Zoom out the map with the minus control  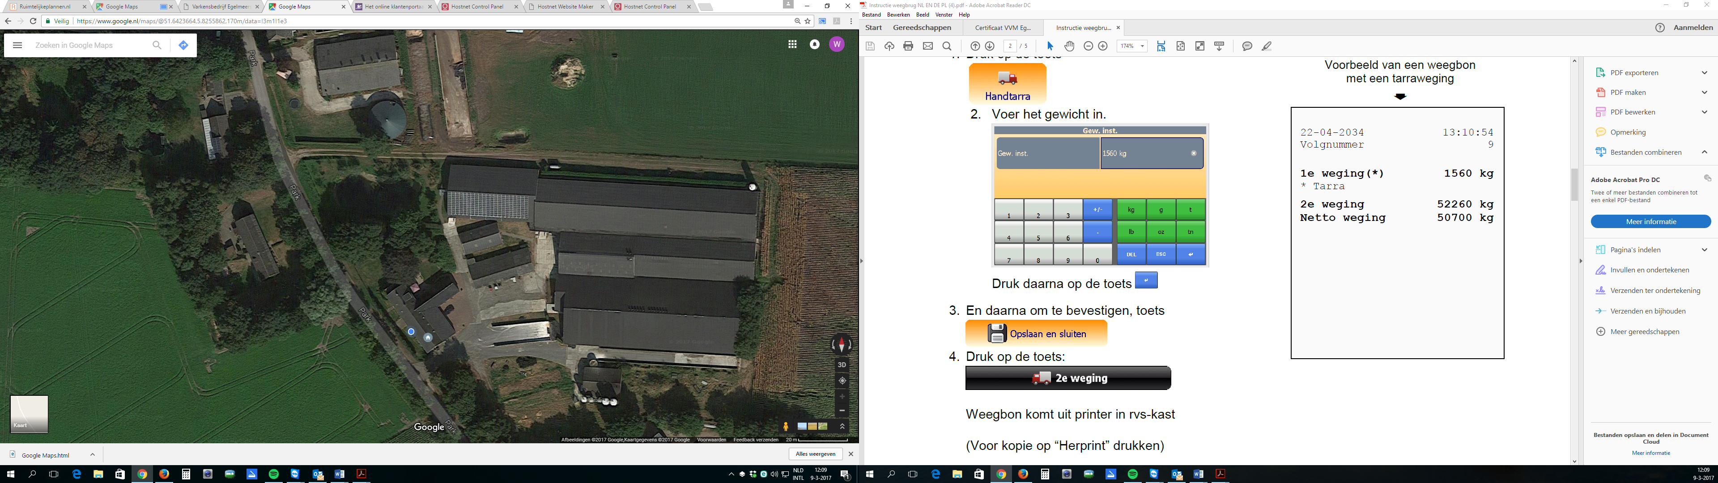[x=842, y=411]
